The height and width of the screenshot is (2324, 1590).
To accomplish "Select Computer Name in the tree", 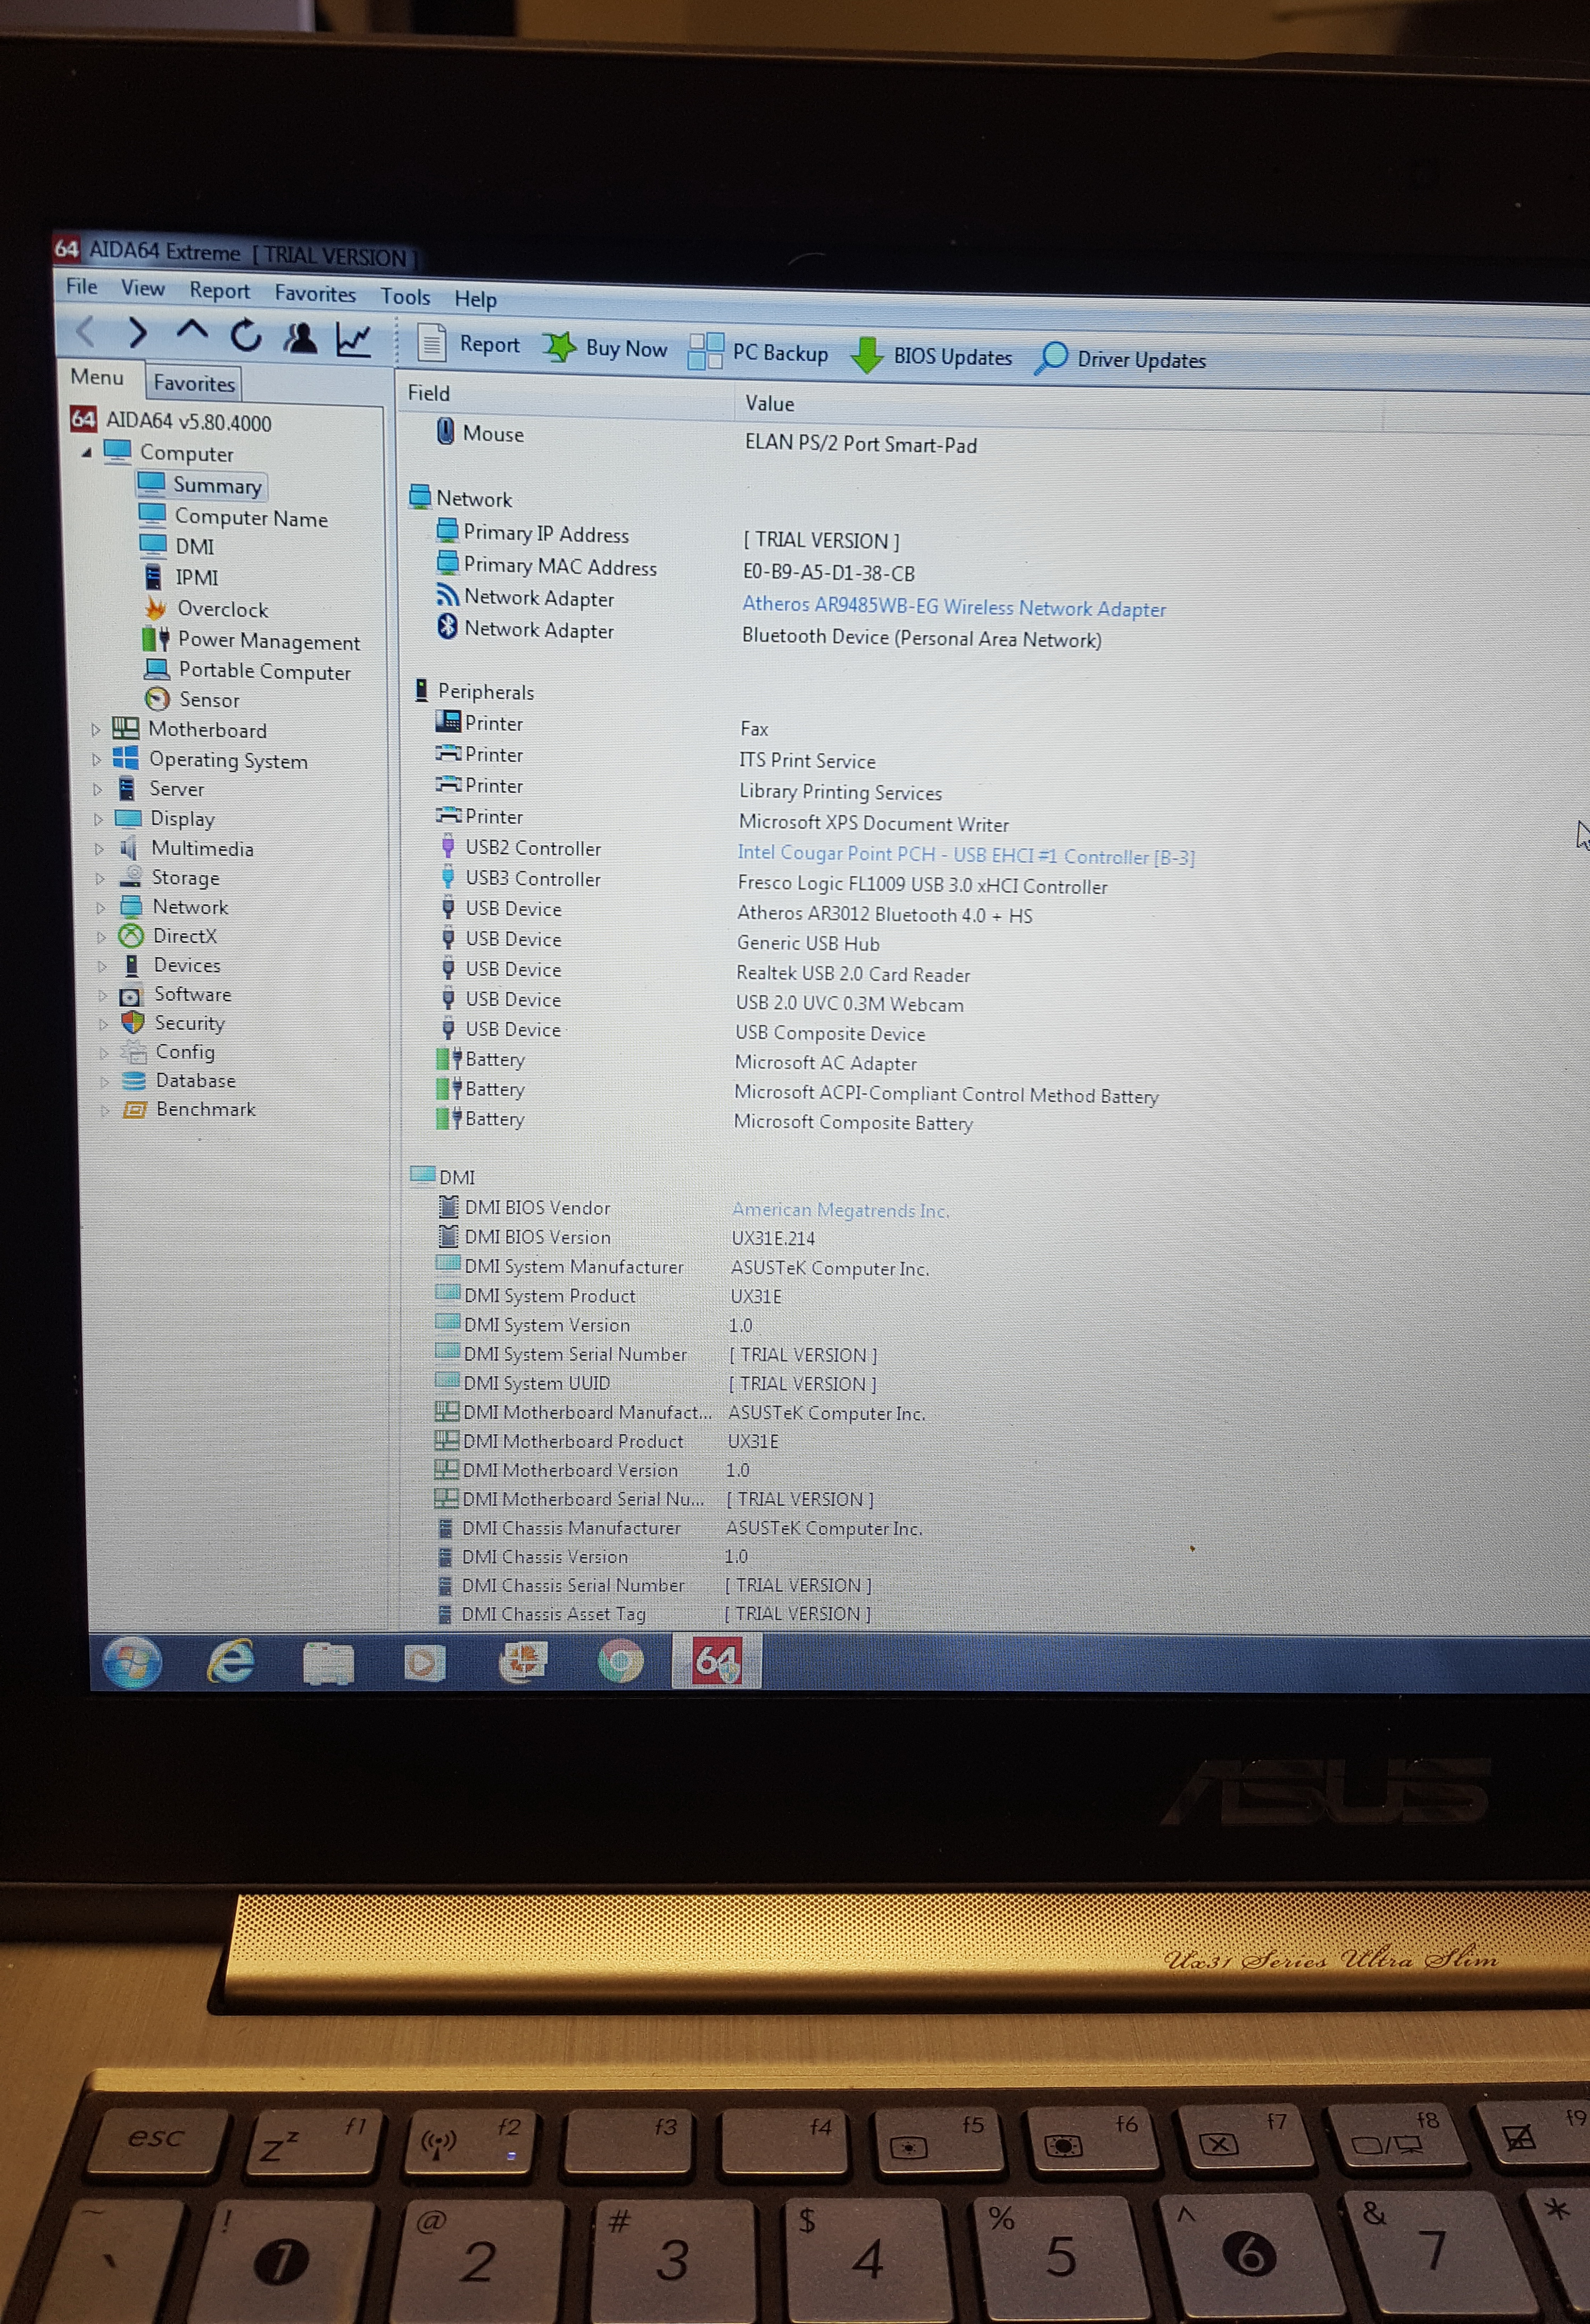I will [x=250, y=518].
